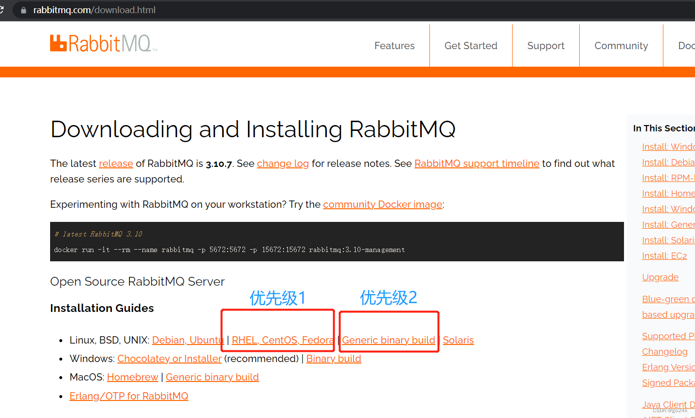
Task: Open sidebar Changelog link
Action: coord(665,352)
